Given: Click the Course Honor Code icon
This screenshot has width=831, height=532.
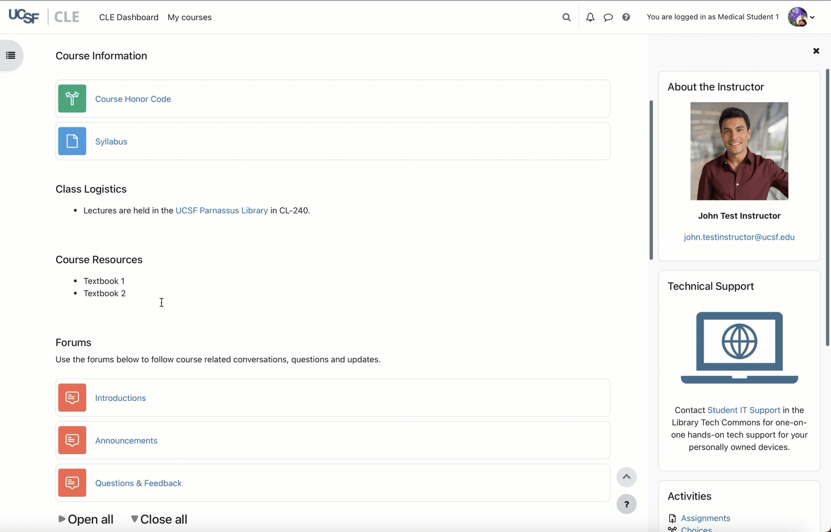Looking at the screenshot, I should point(72,99).
